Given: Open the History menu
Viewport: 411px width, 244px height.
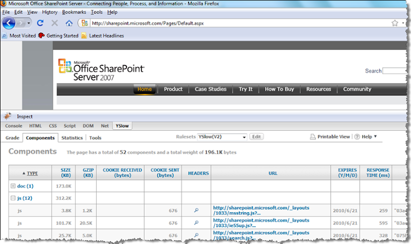Looking at the screenshot, I should click(49, 12).
